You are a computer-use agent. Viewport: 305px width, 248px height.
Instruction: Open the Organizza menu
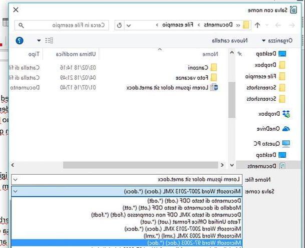pyautogui.click(x=277, y=40)
